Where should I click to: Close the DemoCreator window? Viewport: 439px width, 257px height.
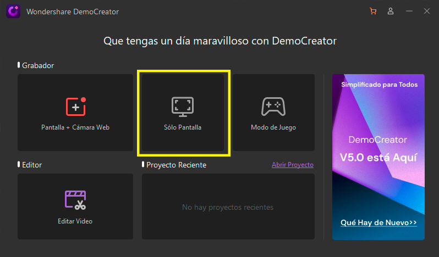point(426,11)
